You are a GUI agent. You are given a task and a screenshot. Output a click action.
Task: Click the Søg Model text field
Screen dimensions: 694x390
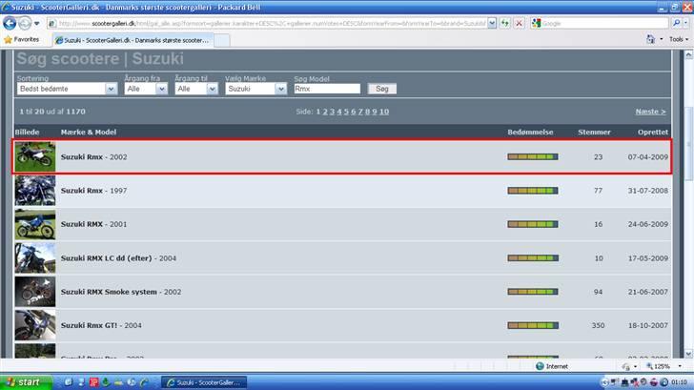(x=326, y=89)
